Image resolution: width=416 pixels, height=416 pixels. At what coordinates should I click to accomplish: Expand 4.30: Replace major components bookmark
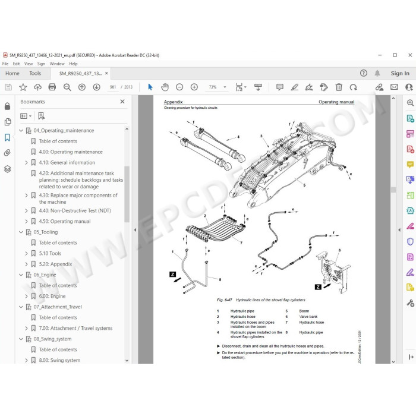coord(26,196)
